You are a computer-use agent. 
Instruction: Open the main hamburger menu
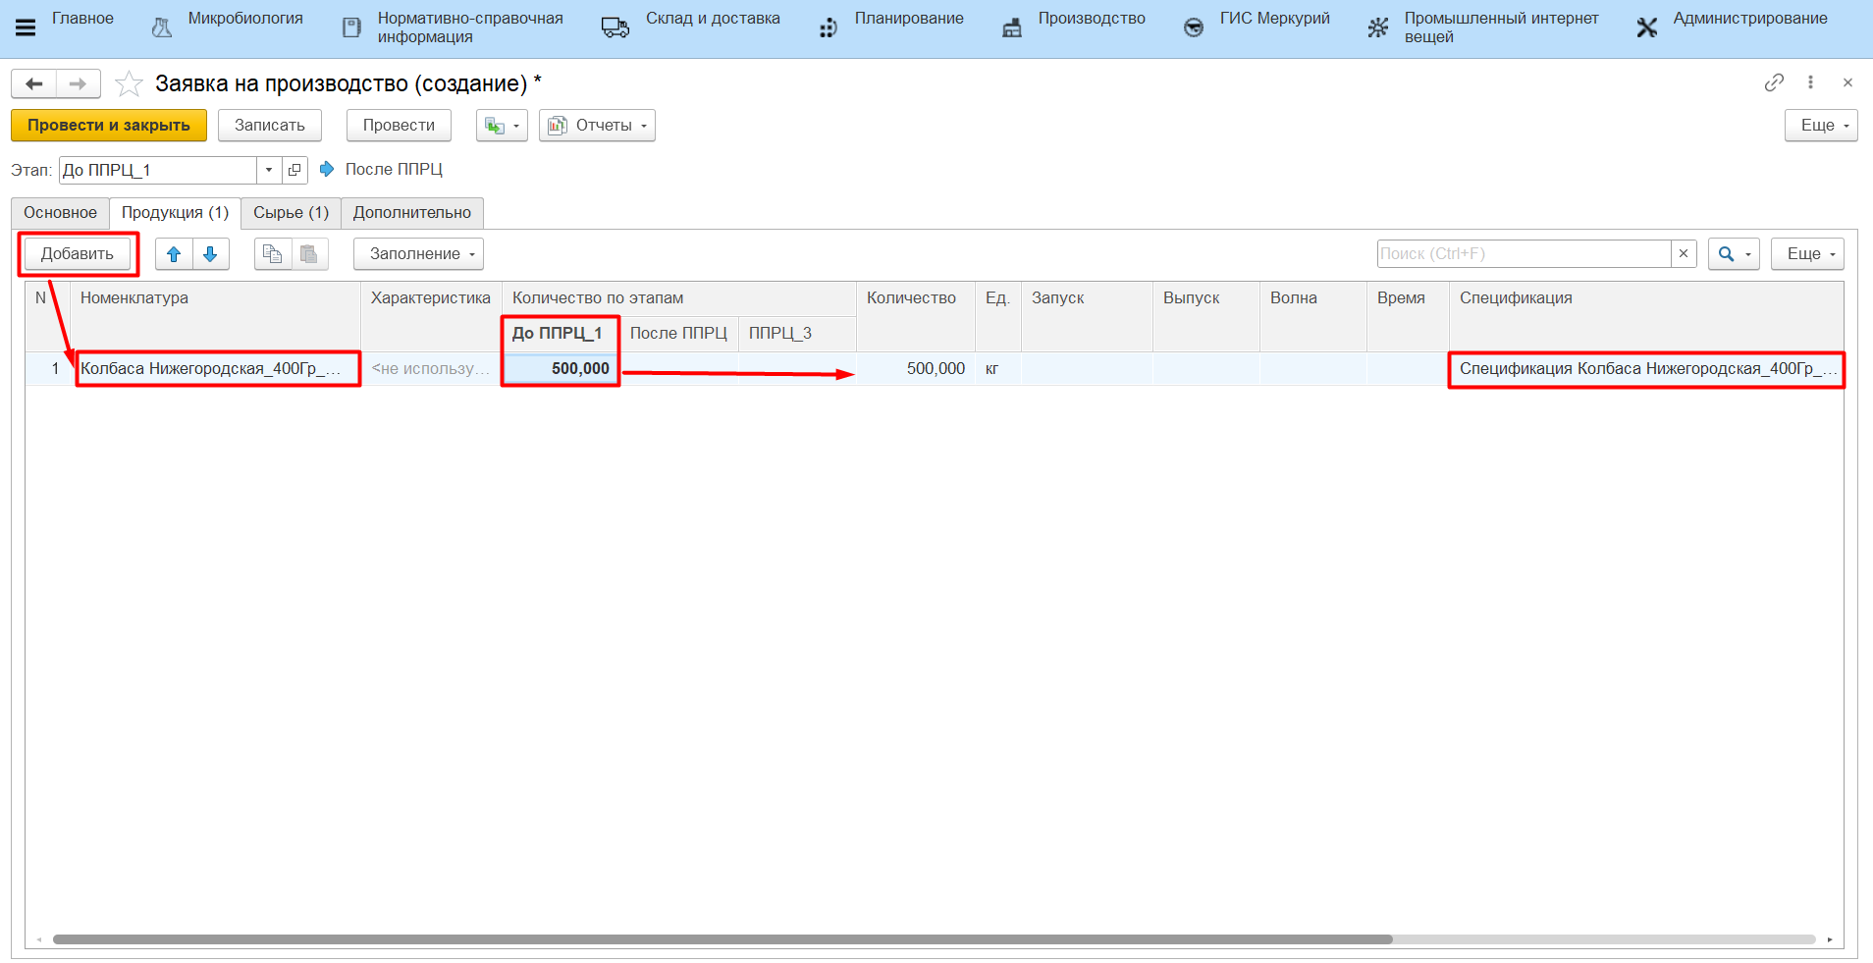tap(26, 27)
